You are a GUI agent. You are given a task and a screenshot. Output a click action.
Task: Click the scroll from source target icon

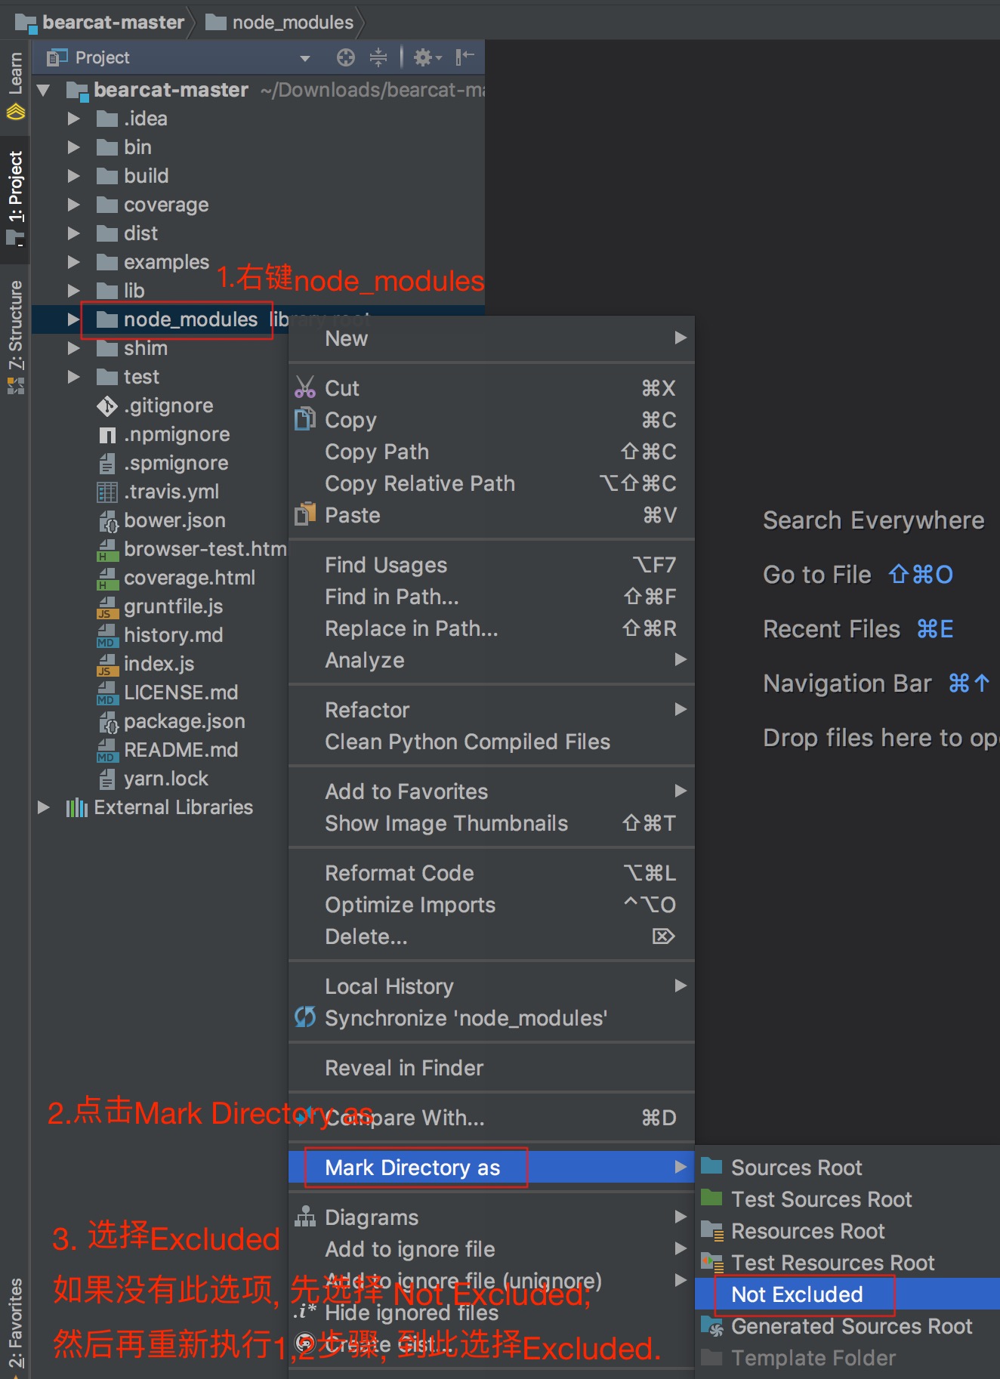pos(345,57)
